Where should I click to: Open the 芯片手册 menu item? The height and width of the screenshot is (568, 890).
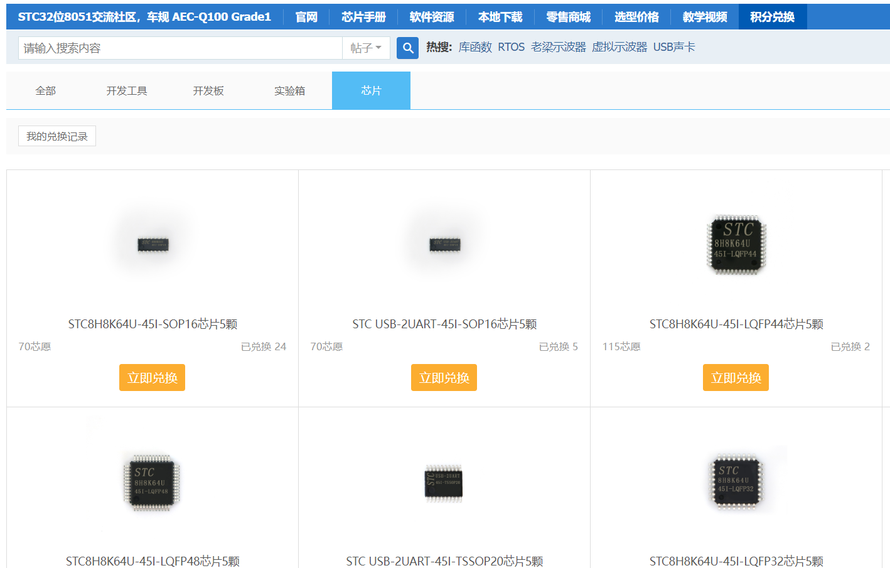click(x=363, y=17)
